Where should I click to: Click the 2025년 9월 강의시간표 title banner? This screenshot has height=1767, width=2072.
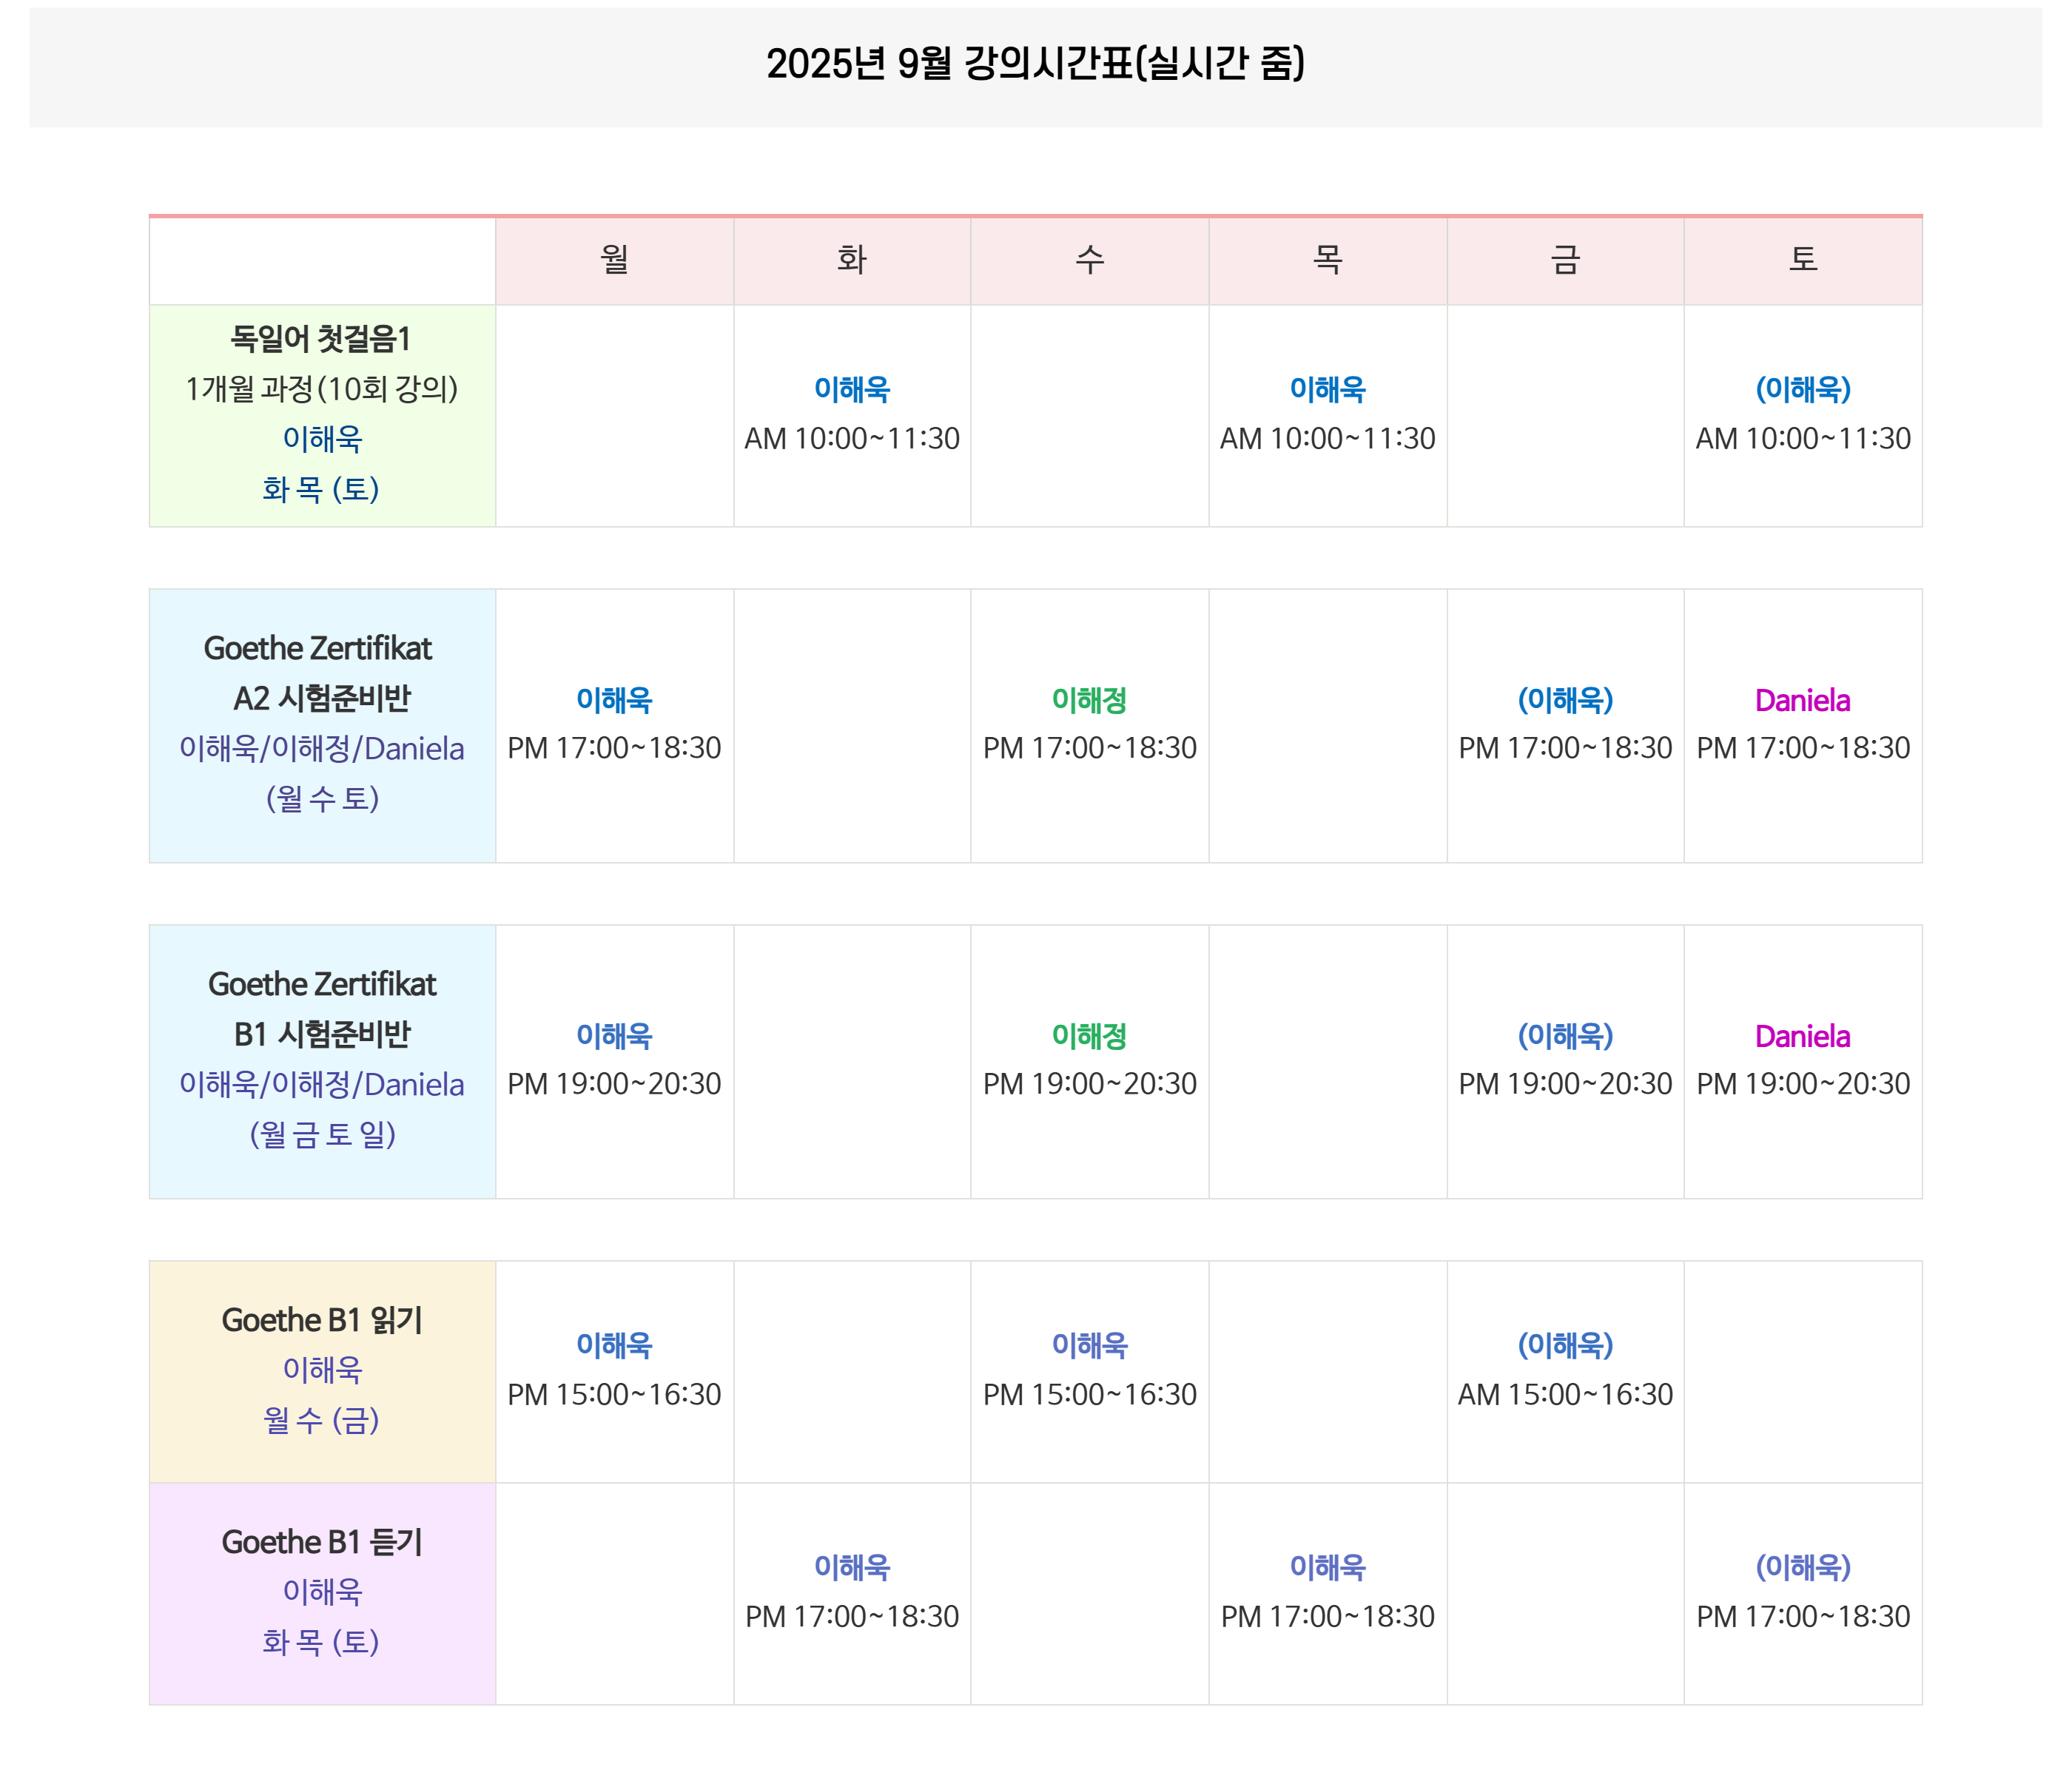[1035, 67]
